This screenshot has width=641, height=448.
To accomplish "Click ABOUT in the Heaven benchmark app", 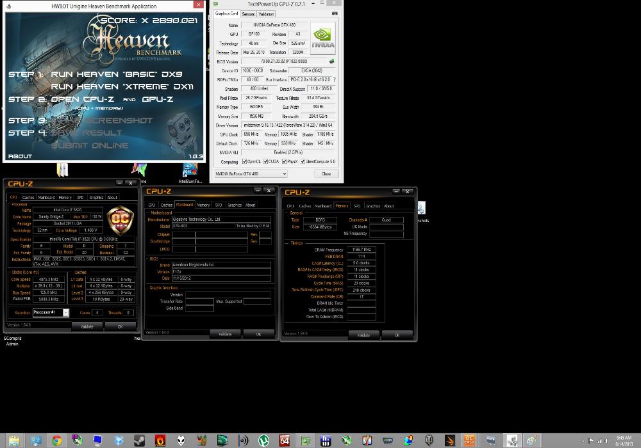I will (x=20, y=156).
